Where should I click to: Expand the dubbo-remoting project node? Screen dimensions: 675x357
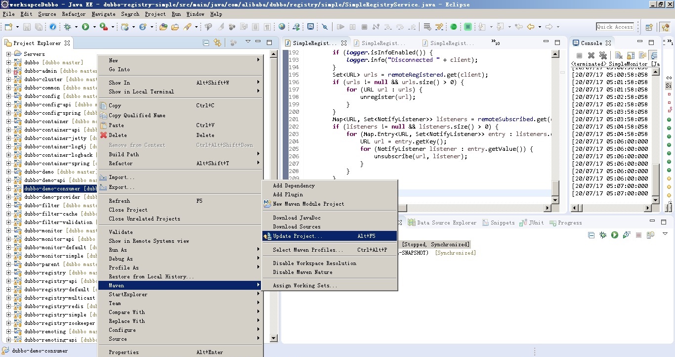click(8, 331)
